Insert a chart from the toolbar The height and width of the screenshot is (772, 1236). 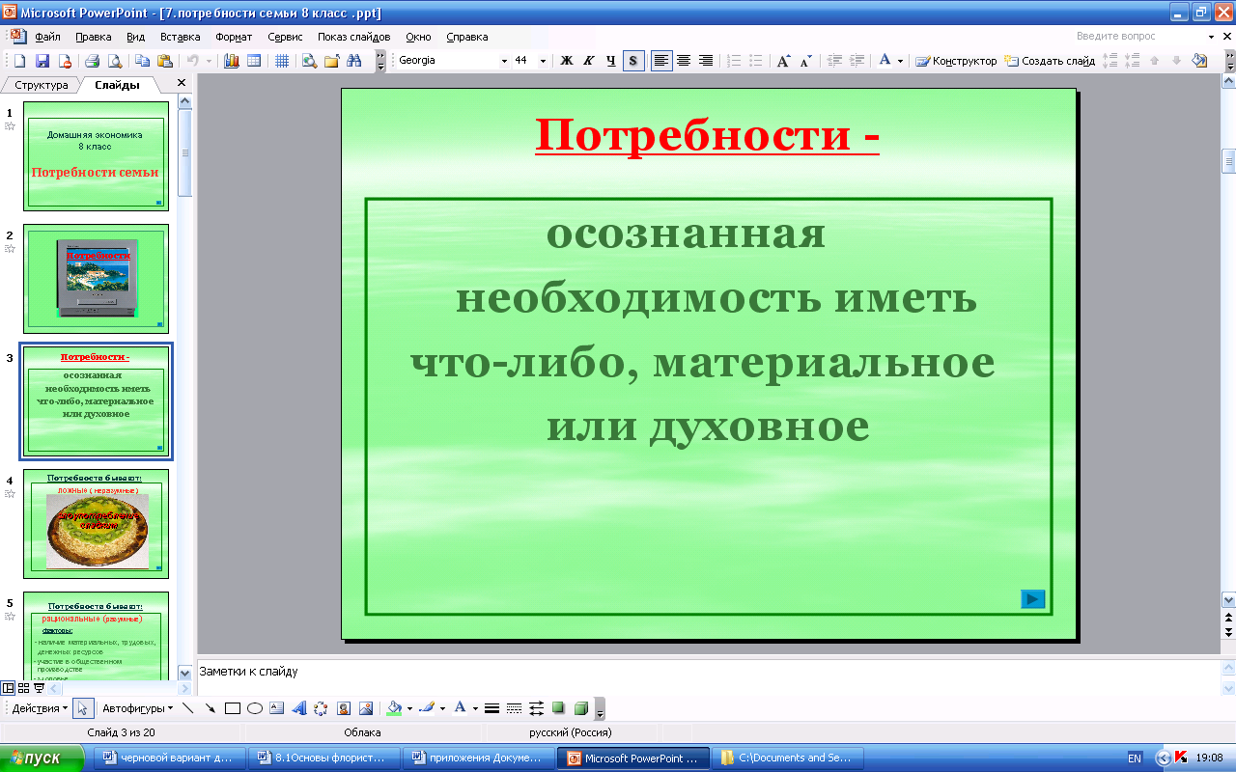(232, 61)
